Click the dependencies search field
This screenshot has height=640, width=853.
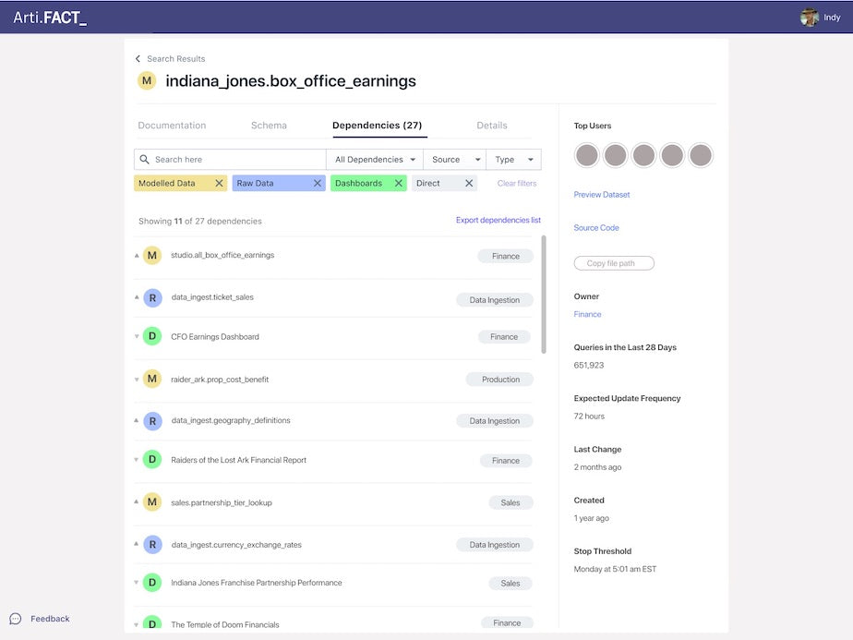[x=235, y=160]
